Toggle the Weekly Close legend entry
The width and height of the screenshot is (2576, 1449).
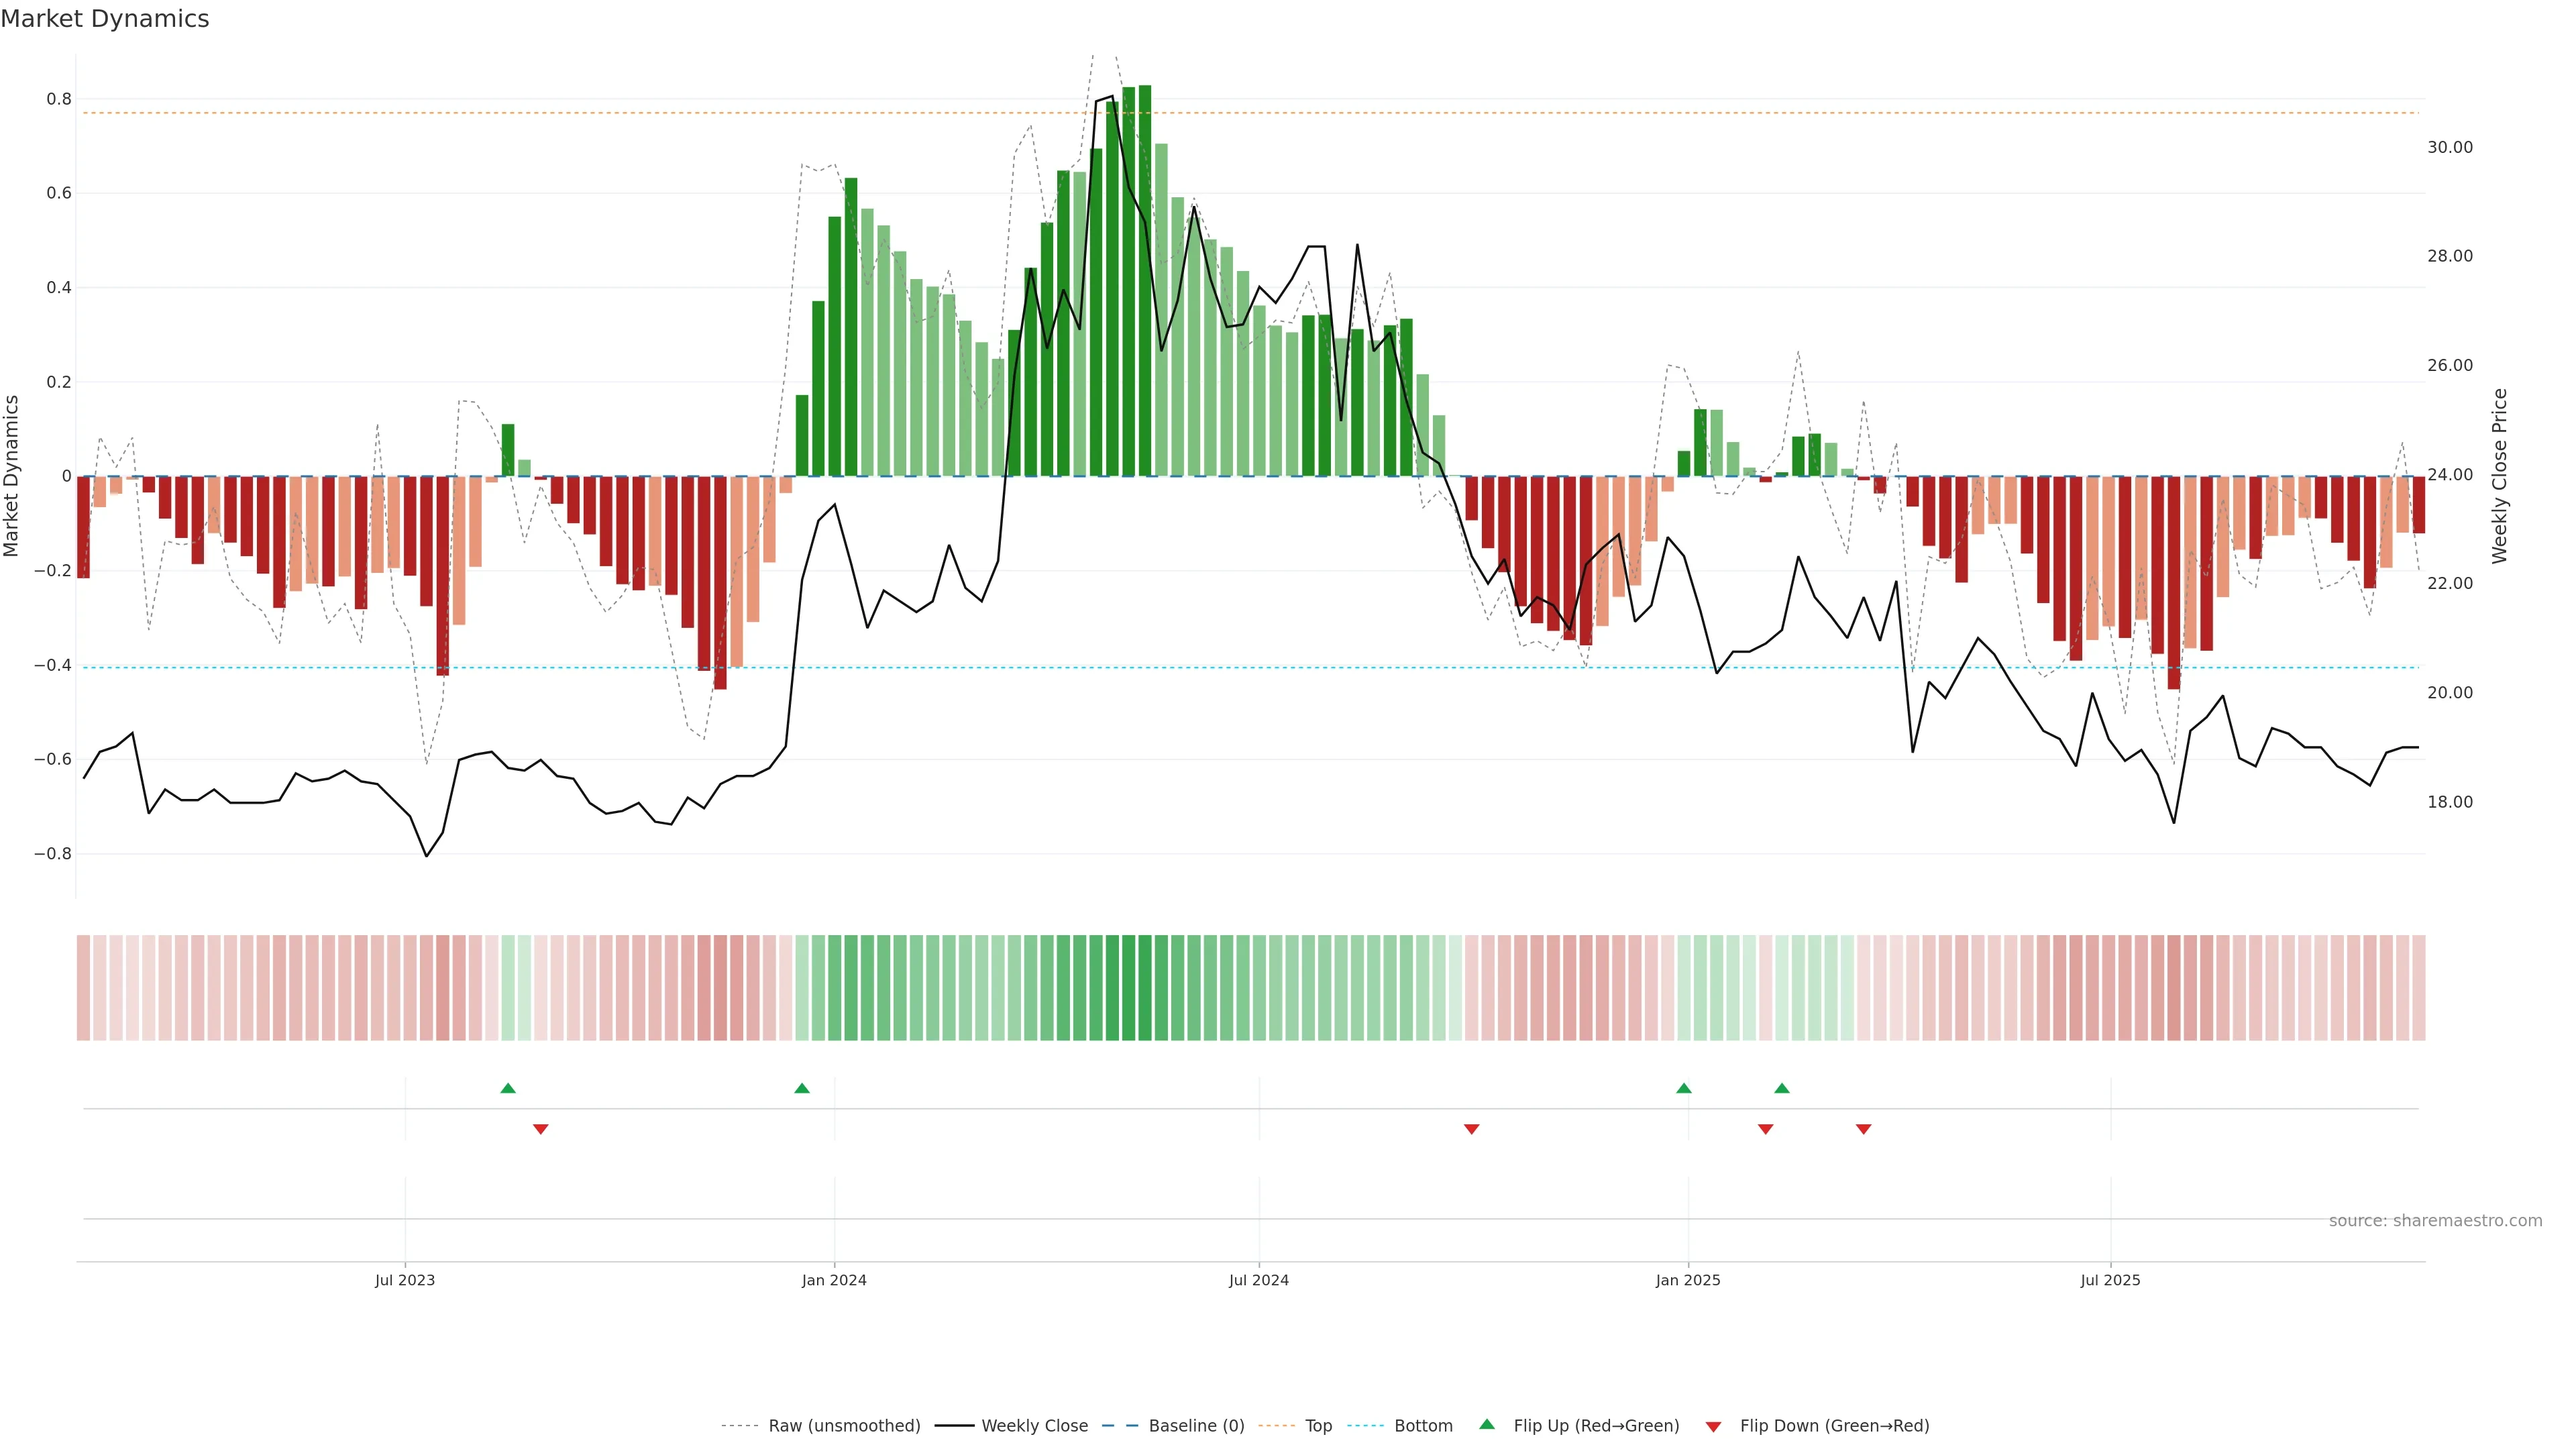tap(1034, 1425)
